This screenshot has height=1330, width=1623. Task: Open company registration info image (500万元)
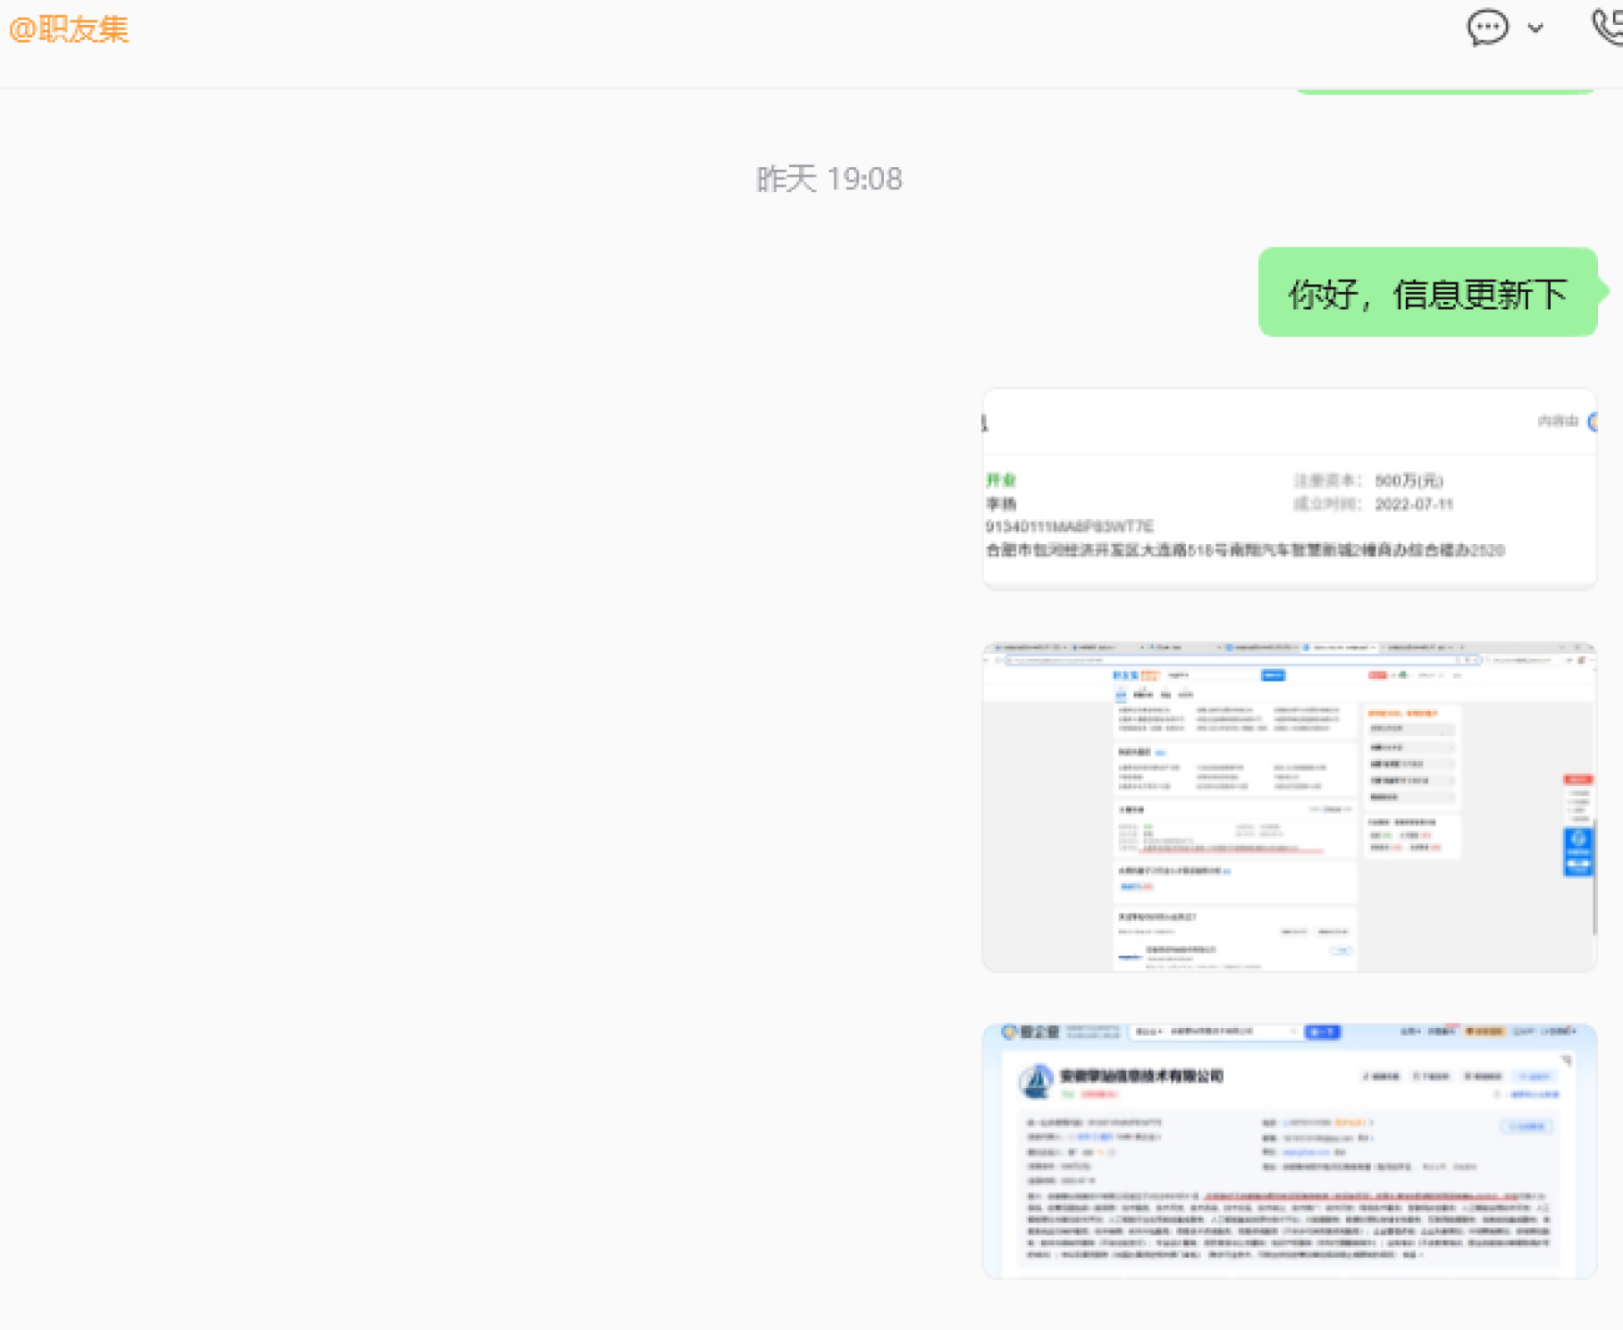[x=1290, y=490]
